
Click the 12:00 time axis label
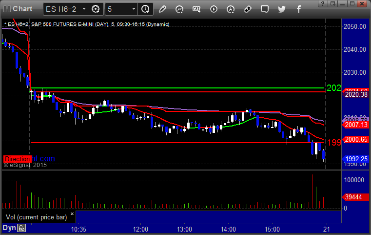click(140, 229)
